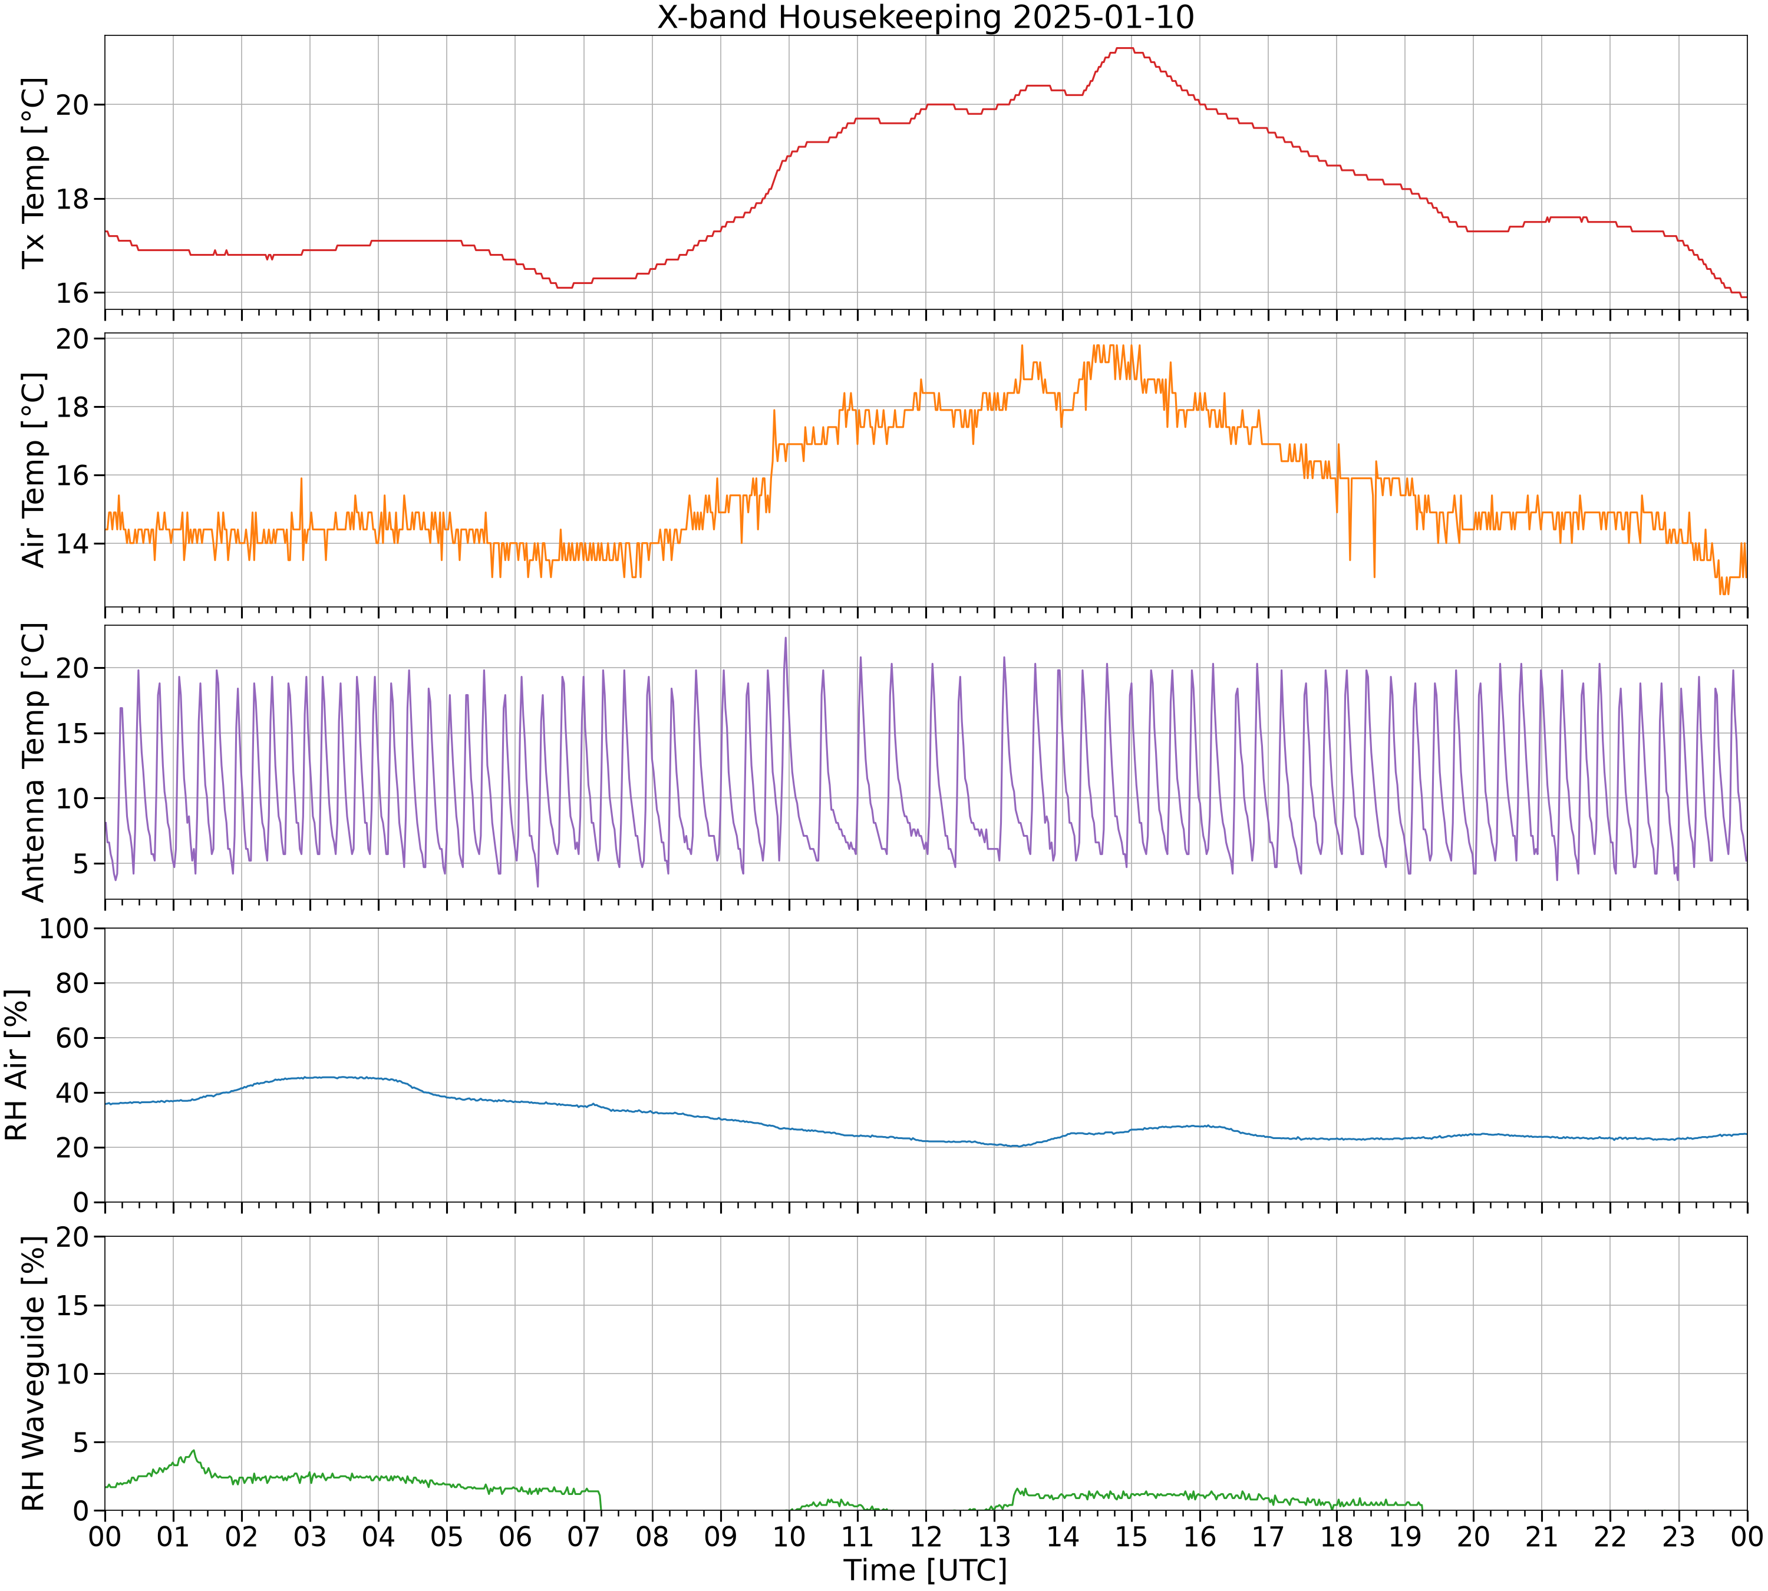Click the tallest antenna temperature spike near 10 UTC

(785, 638)
